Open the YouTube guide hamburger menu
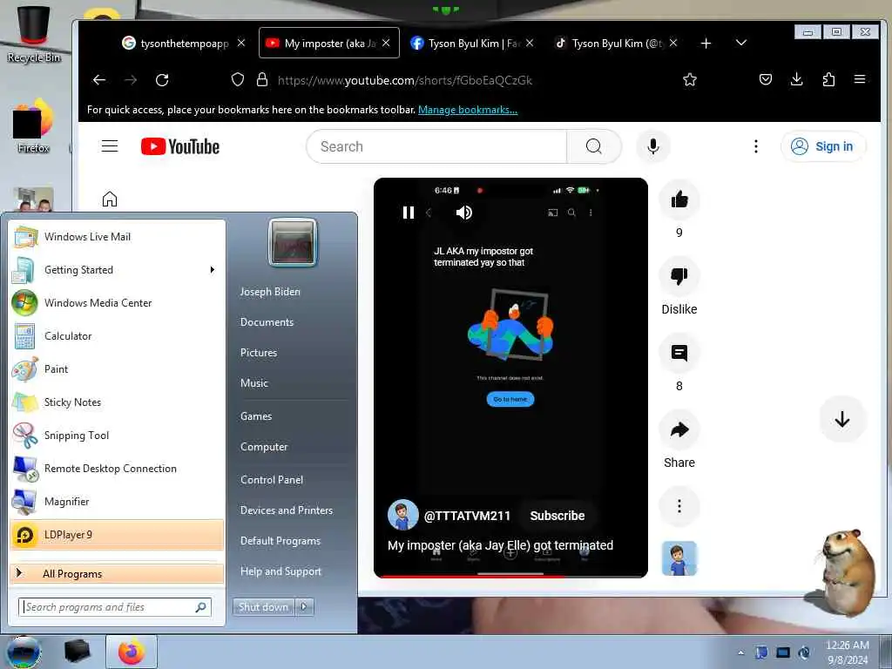 click(x=110, y=146)
